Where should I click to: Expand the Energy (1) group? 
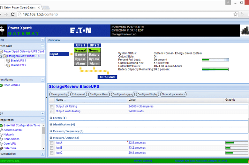[x=51, y=118]
